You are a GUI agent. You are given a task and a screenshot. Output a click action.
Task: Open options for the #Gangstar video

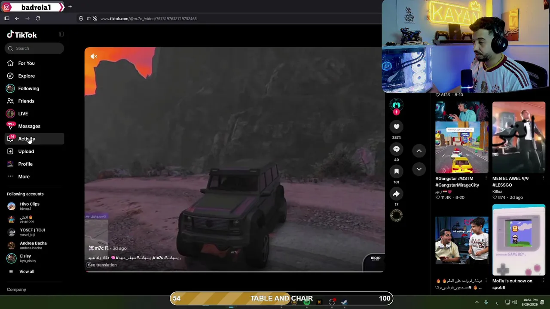pos(486,178)
